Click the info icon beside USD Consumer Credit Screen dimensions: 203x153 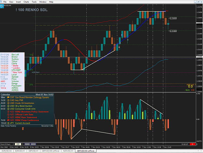(x=8, y=109)
